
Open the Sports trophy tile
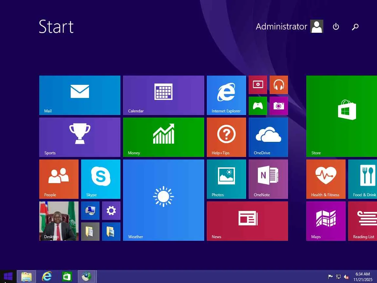coord(80,137)
